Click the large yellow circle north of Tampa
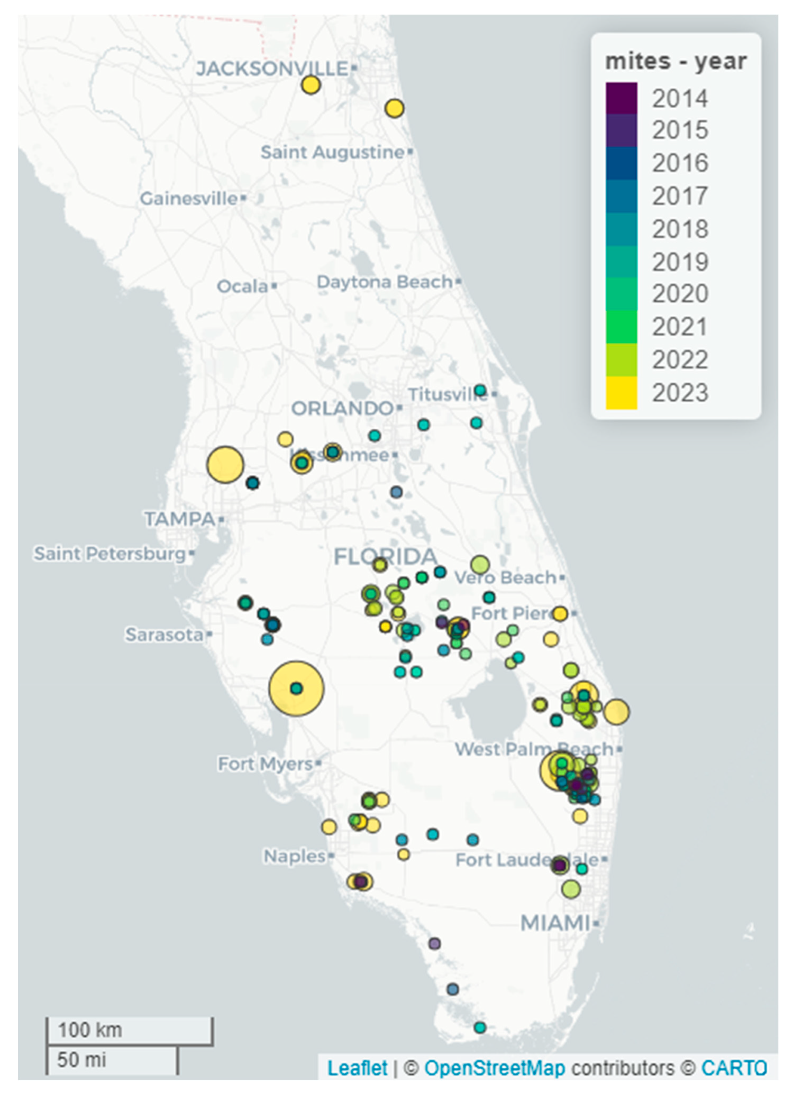Viewport: 795px width, 1093px height. pos(225,464)
